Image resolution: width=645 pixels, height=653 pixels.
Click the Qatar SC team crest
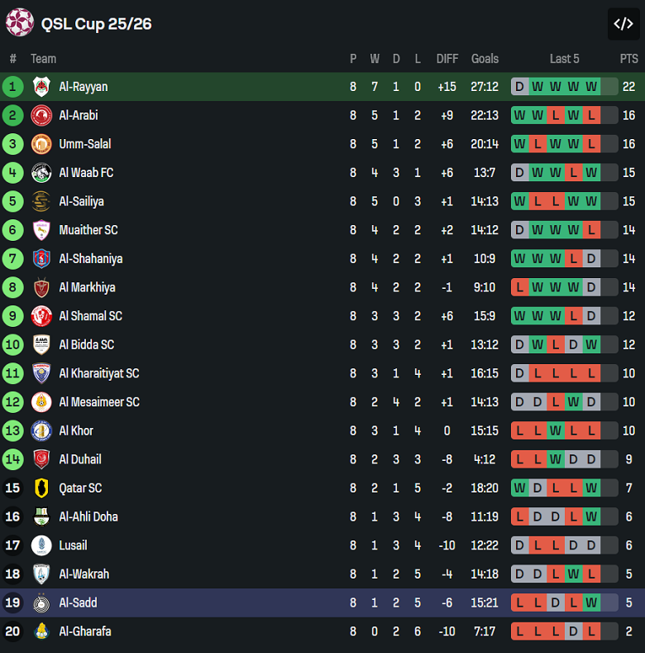pos(41,488)
